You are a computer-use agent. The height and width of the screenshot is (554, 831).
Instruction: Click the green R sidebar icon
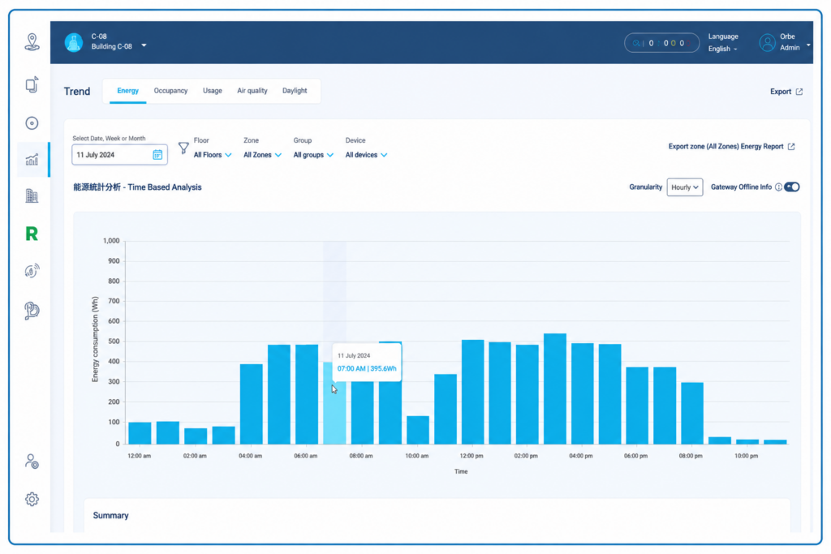(x=32, y=234)
